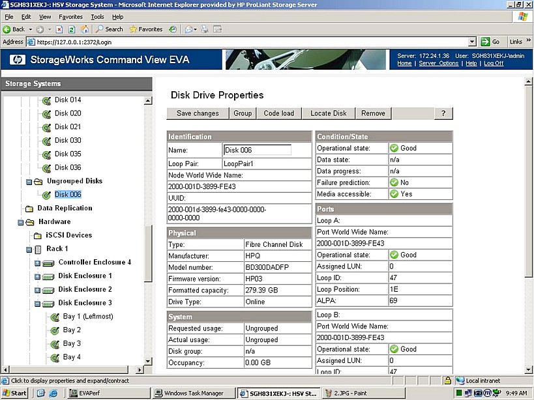
Task: Click navigation tree vertical scrollbar thumb
Action: (148, 253)
